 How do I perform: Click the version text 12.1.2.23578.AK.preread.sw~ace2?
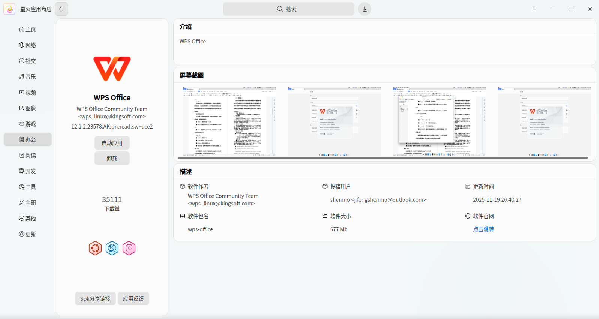pyautogui.click(x=112, y=127)
